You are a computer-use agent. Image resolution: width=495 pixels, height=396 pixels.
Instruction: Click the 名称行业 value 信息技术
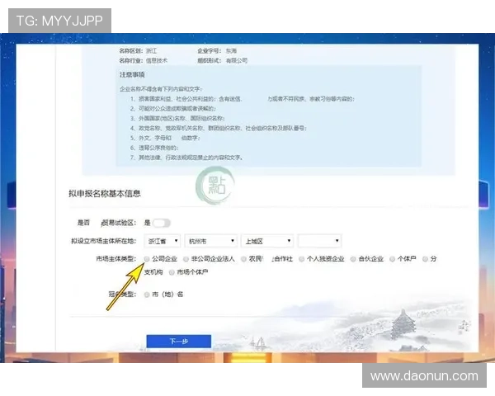[157, 60]
